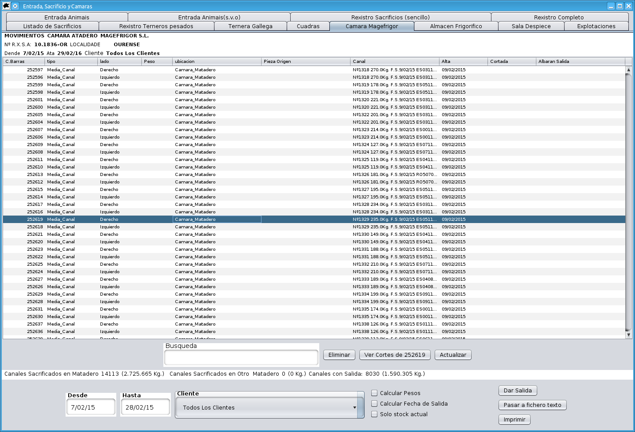The height and width of the screenshot is (432, 635).
Task: Click Izquierdo cell in row 252620
Action: [x=120, y=242]
